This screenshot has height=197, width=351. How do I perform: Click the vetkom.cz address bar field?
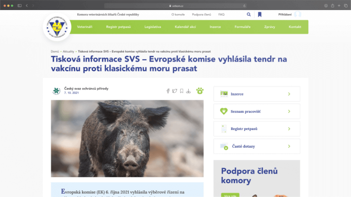click(176, 6)
